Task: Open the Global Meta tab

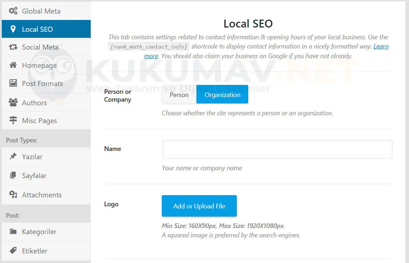Action: pos(46,11)
